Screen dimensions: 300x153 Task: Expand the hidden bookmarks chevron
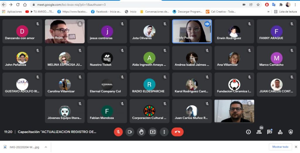pyautogui.click(x=268, y=12)
